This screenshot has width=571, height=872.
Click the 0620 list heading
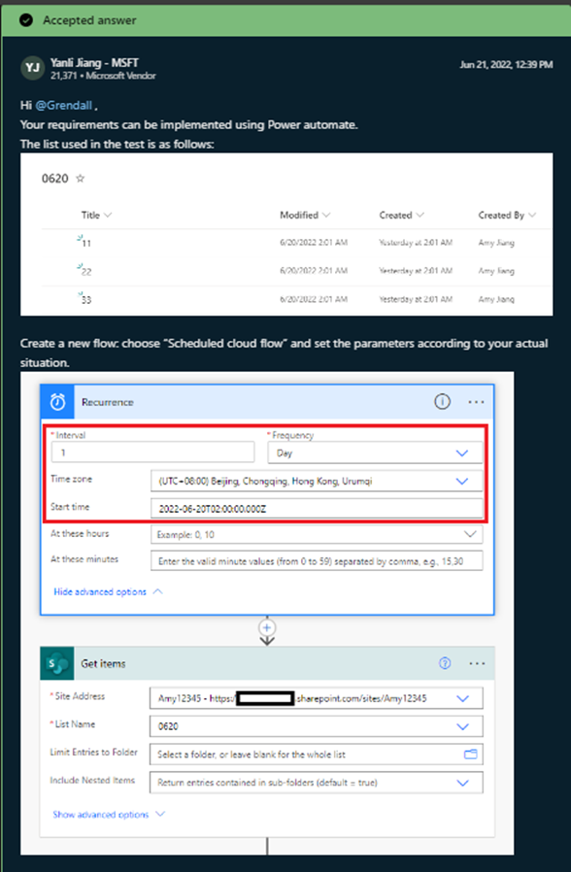(55, 179)
